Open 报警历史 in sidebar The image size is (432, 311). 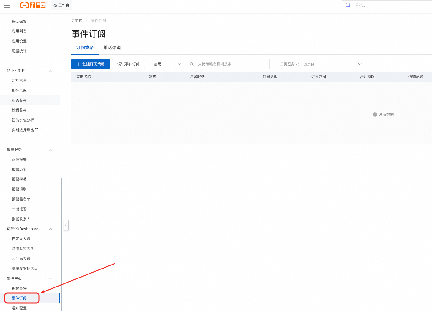coord(19,169)
